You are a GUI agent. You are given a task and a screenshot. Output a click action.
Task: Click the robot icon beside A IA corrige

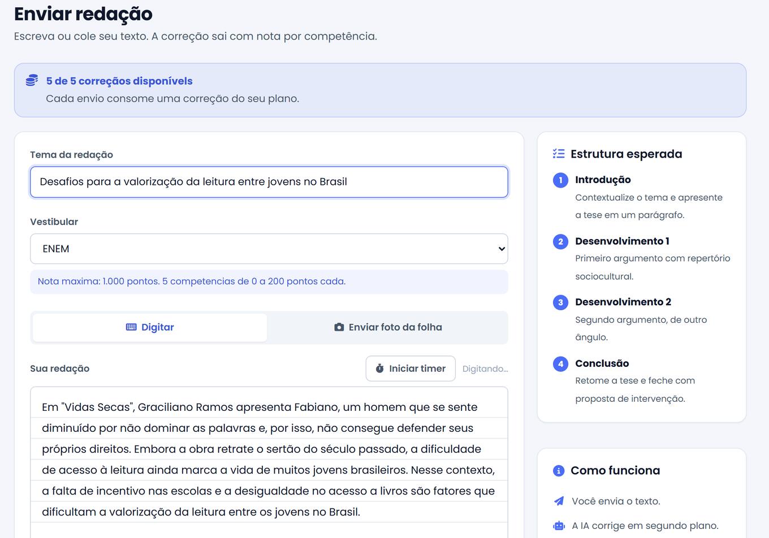559,526
